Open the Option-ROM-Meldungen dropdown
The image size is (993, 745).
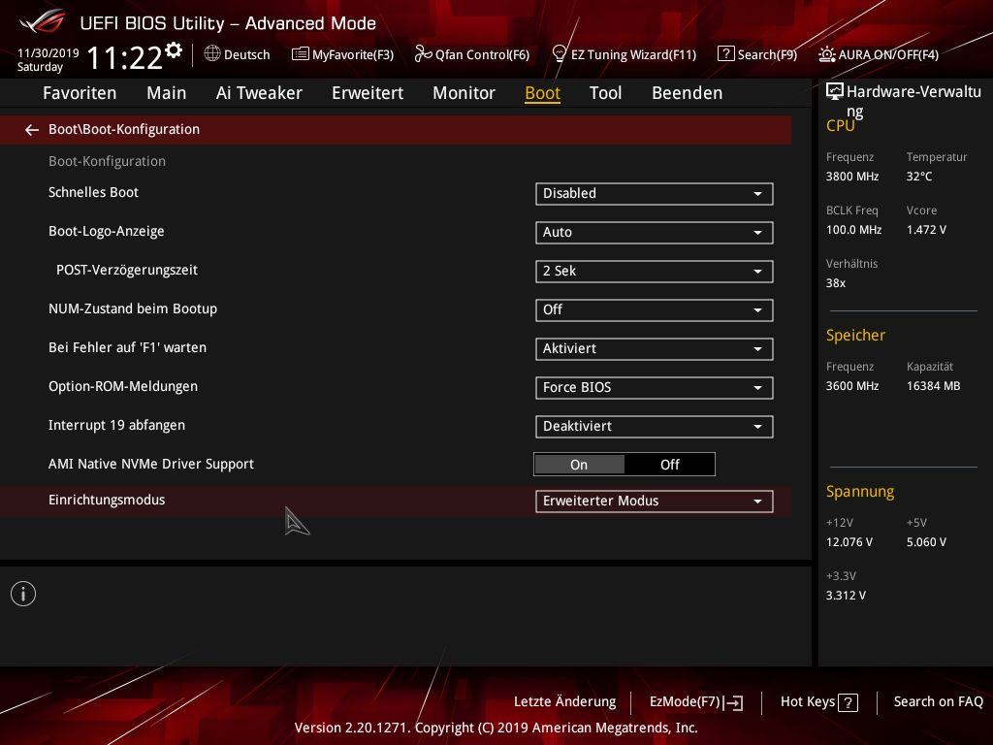[x=655, y=388]
